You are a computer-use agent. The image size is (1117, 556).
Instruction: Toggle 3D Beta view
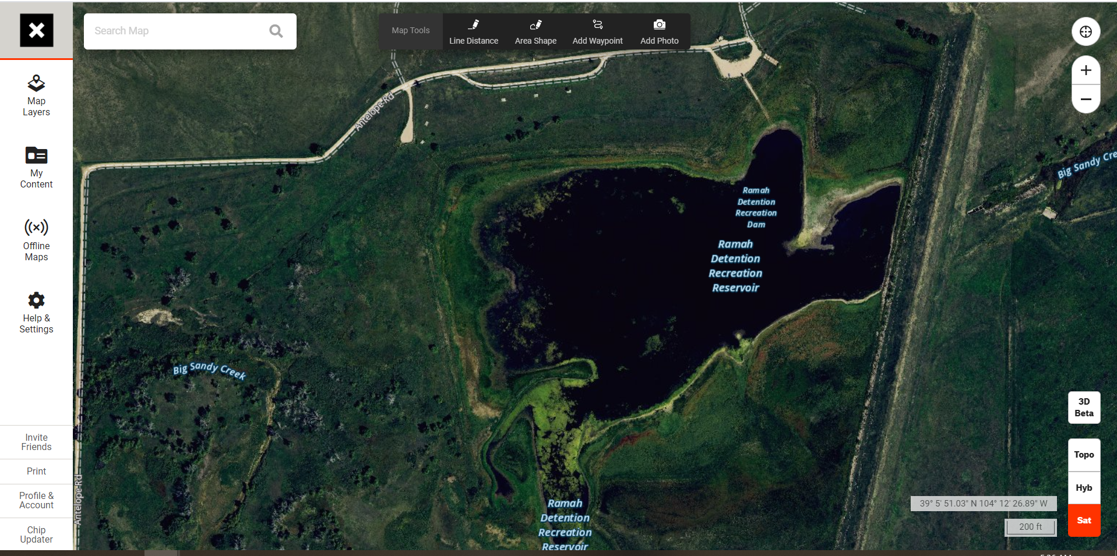pos(1084,408)
